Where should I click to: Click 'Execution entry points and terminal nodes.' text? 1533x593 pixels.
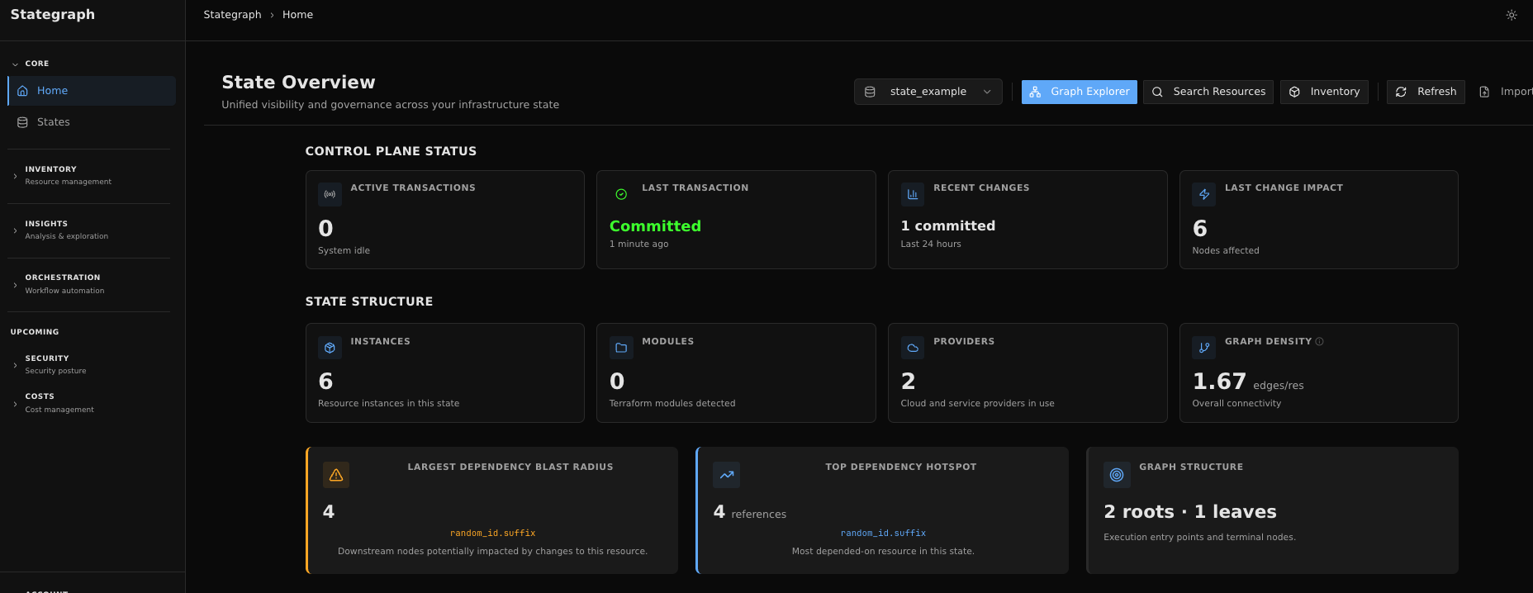pyautogui.click(x=1199, y=538)
